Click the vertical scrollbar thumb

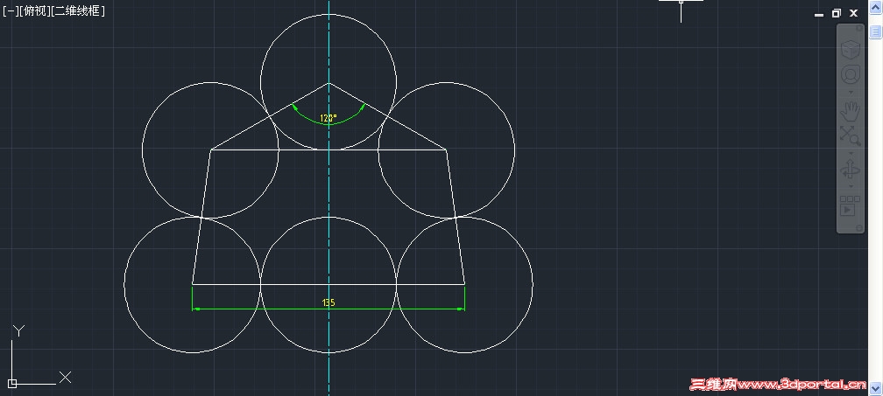876,32
